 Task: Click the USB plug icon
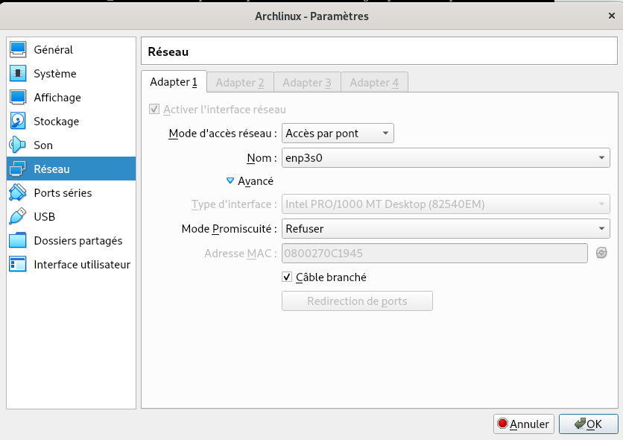coord(18,216)
